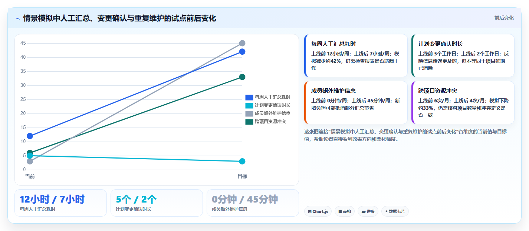The width and height of the screenshot is (529, 231).
Task: Click the 当前 x-axis label
Action: click(x=30, y=176)
